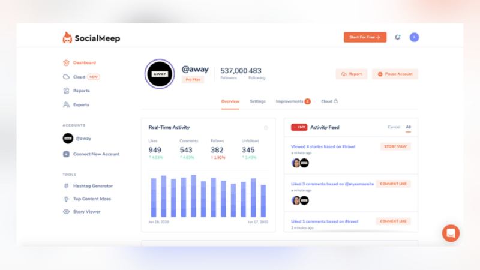Go to Cloud in the sidebar
Viewport: 480px width, 270px height.
[79, 77]
